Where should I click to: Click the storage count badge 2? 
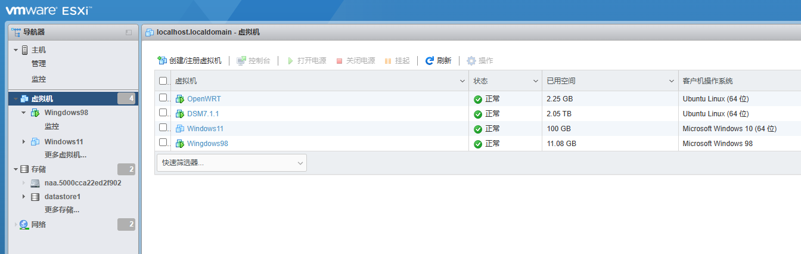pos(126,169)
